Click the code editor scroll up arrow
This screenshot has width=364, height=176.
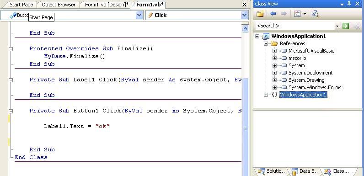[245, 28]
